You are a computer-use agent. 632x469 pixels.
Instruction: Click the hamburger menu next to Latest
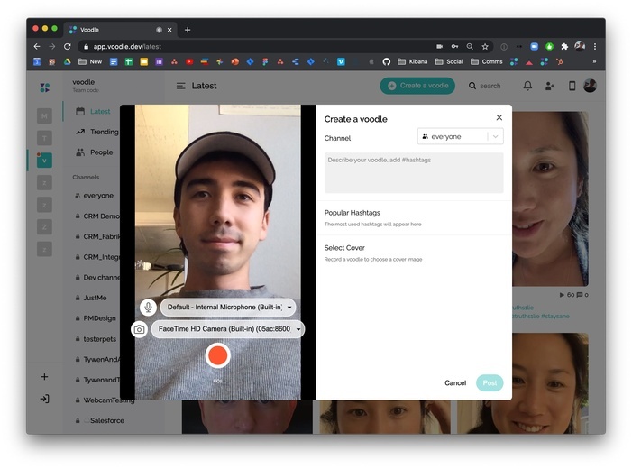(181, 86)
